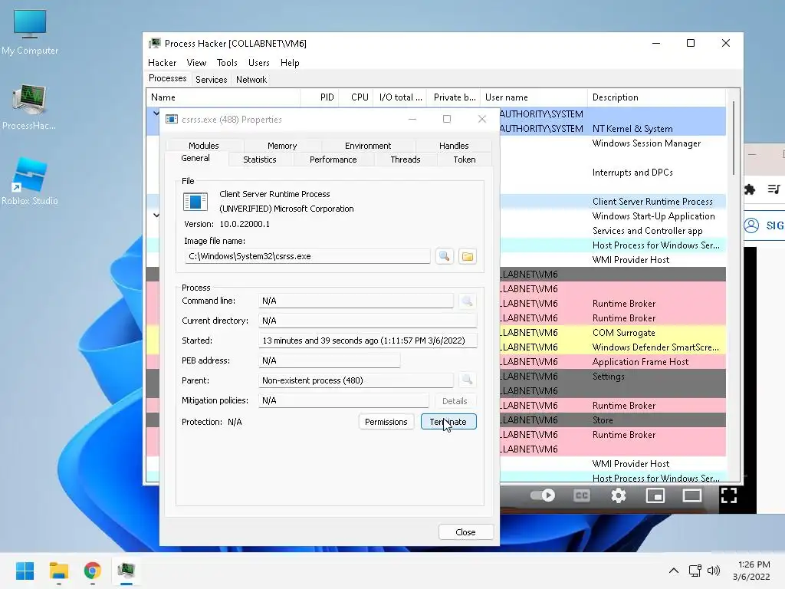Image resolution: width=785 pixels, height=589 pixels.
Task: Open the Windows Start menu
Action: pyautogui.click(x=25, y=571)
